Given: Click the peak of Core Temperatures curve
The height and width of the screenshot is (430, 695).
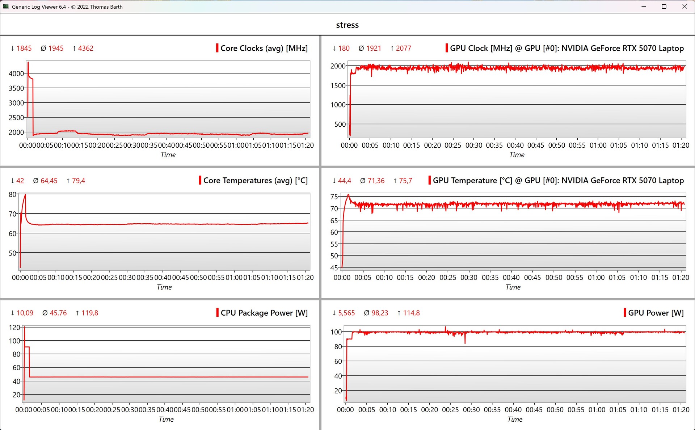Looking at the screenshot, I should point(25,195).
